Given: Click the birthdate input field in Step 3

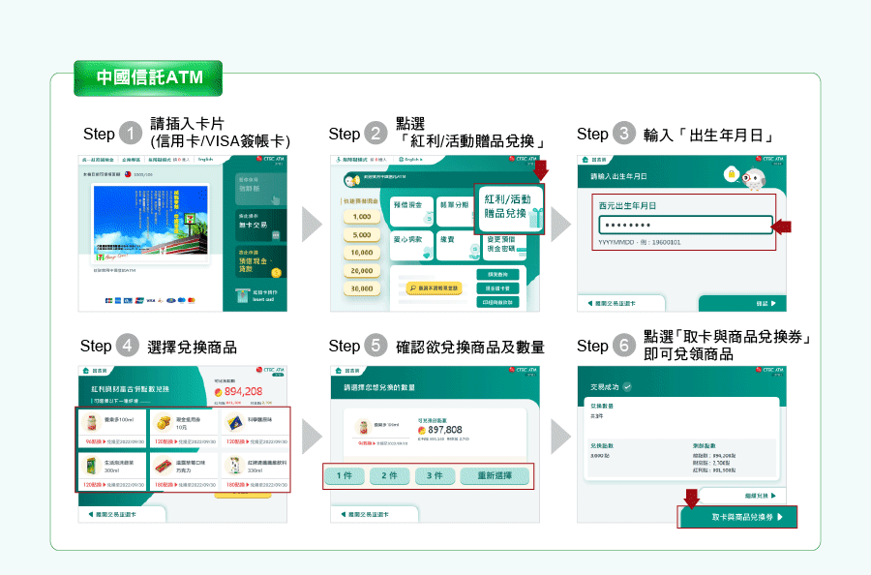Looking at the screenshot, I should pos(685,225).
